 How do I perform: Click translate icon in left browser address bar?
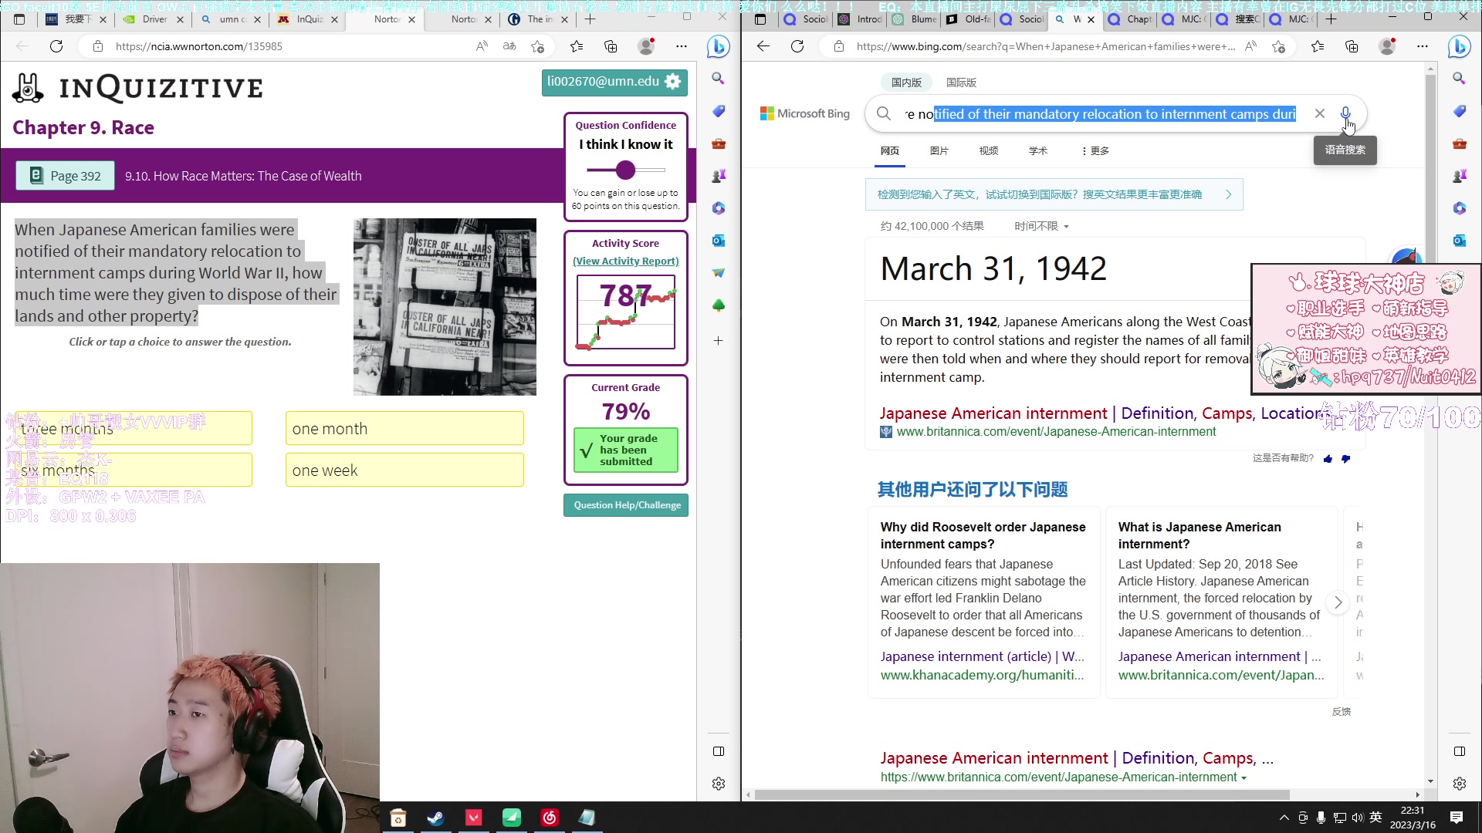509,46
